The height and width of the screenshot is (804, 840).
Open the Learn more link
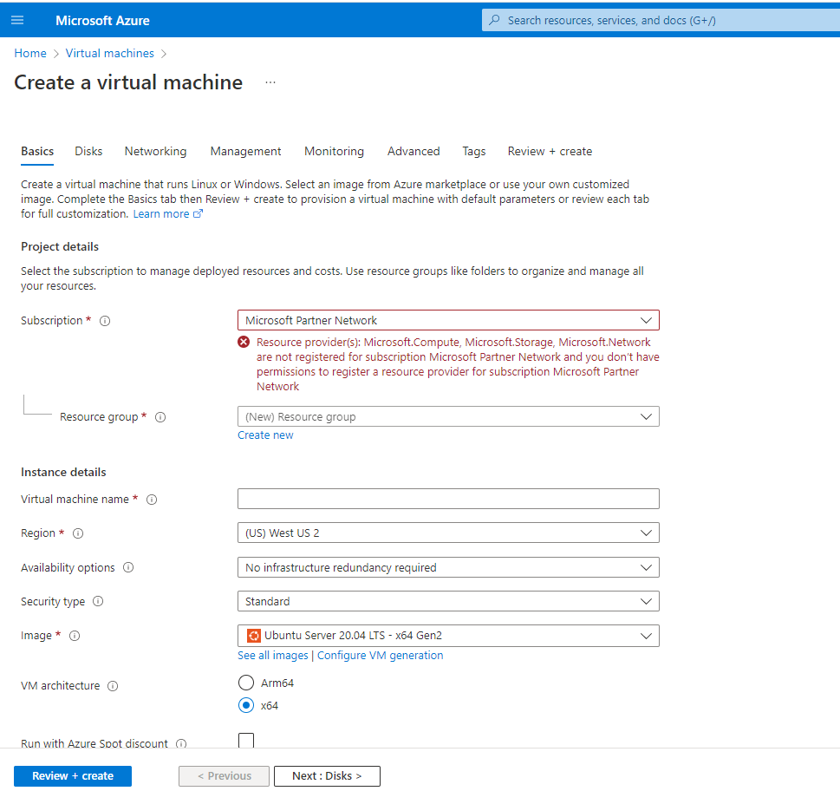coord(161,214)
